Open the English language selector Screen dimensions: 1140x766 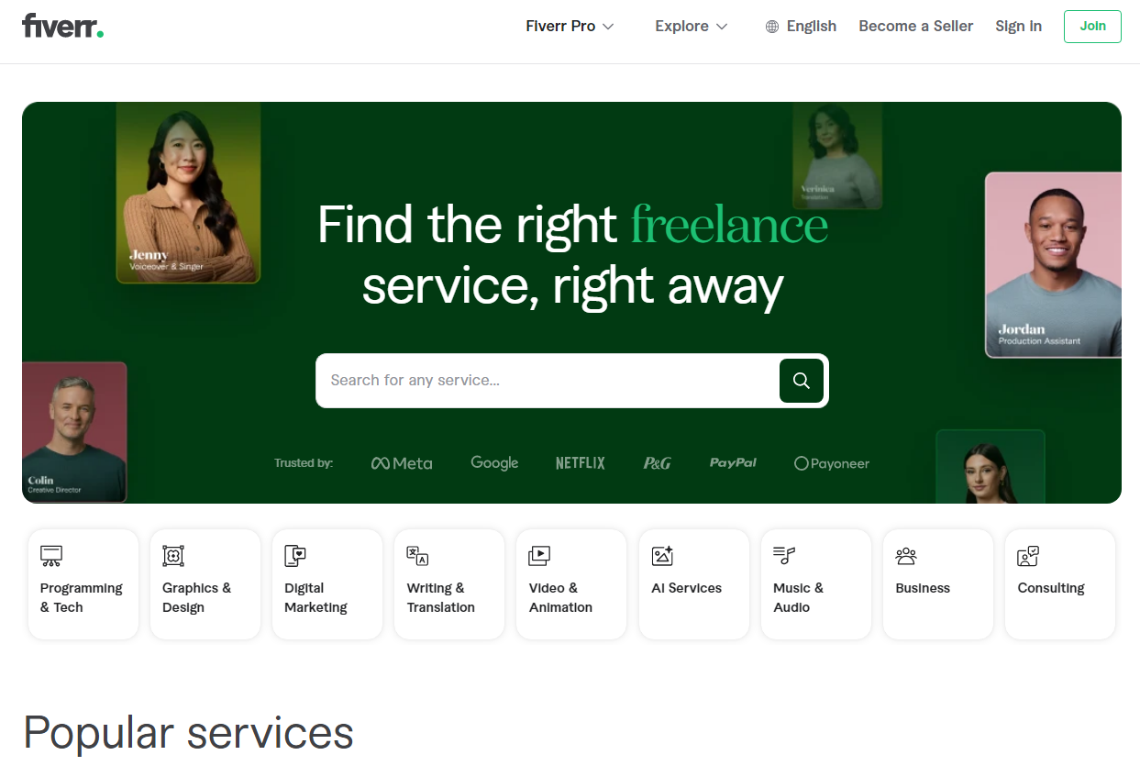tap(801, 26)
